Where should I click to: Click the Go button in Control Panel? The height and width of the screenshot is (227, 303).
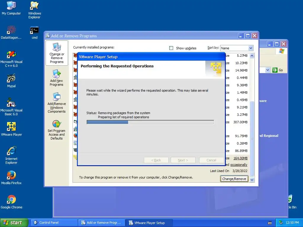(278, 70)
